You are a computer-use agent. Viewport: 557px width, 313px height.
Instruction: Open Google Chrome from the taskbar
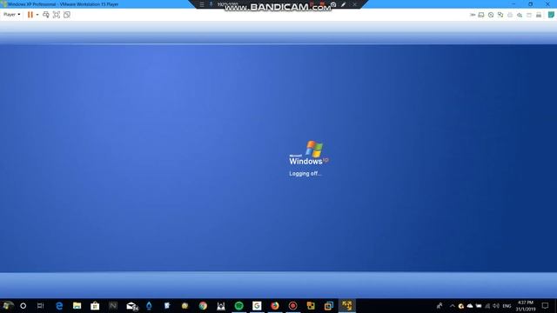click(x=203, y=305)
